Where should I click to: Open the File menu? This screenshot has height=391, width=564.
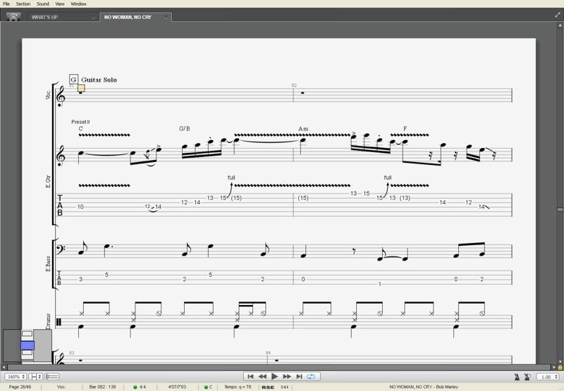click(x=6, y=4)
